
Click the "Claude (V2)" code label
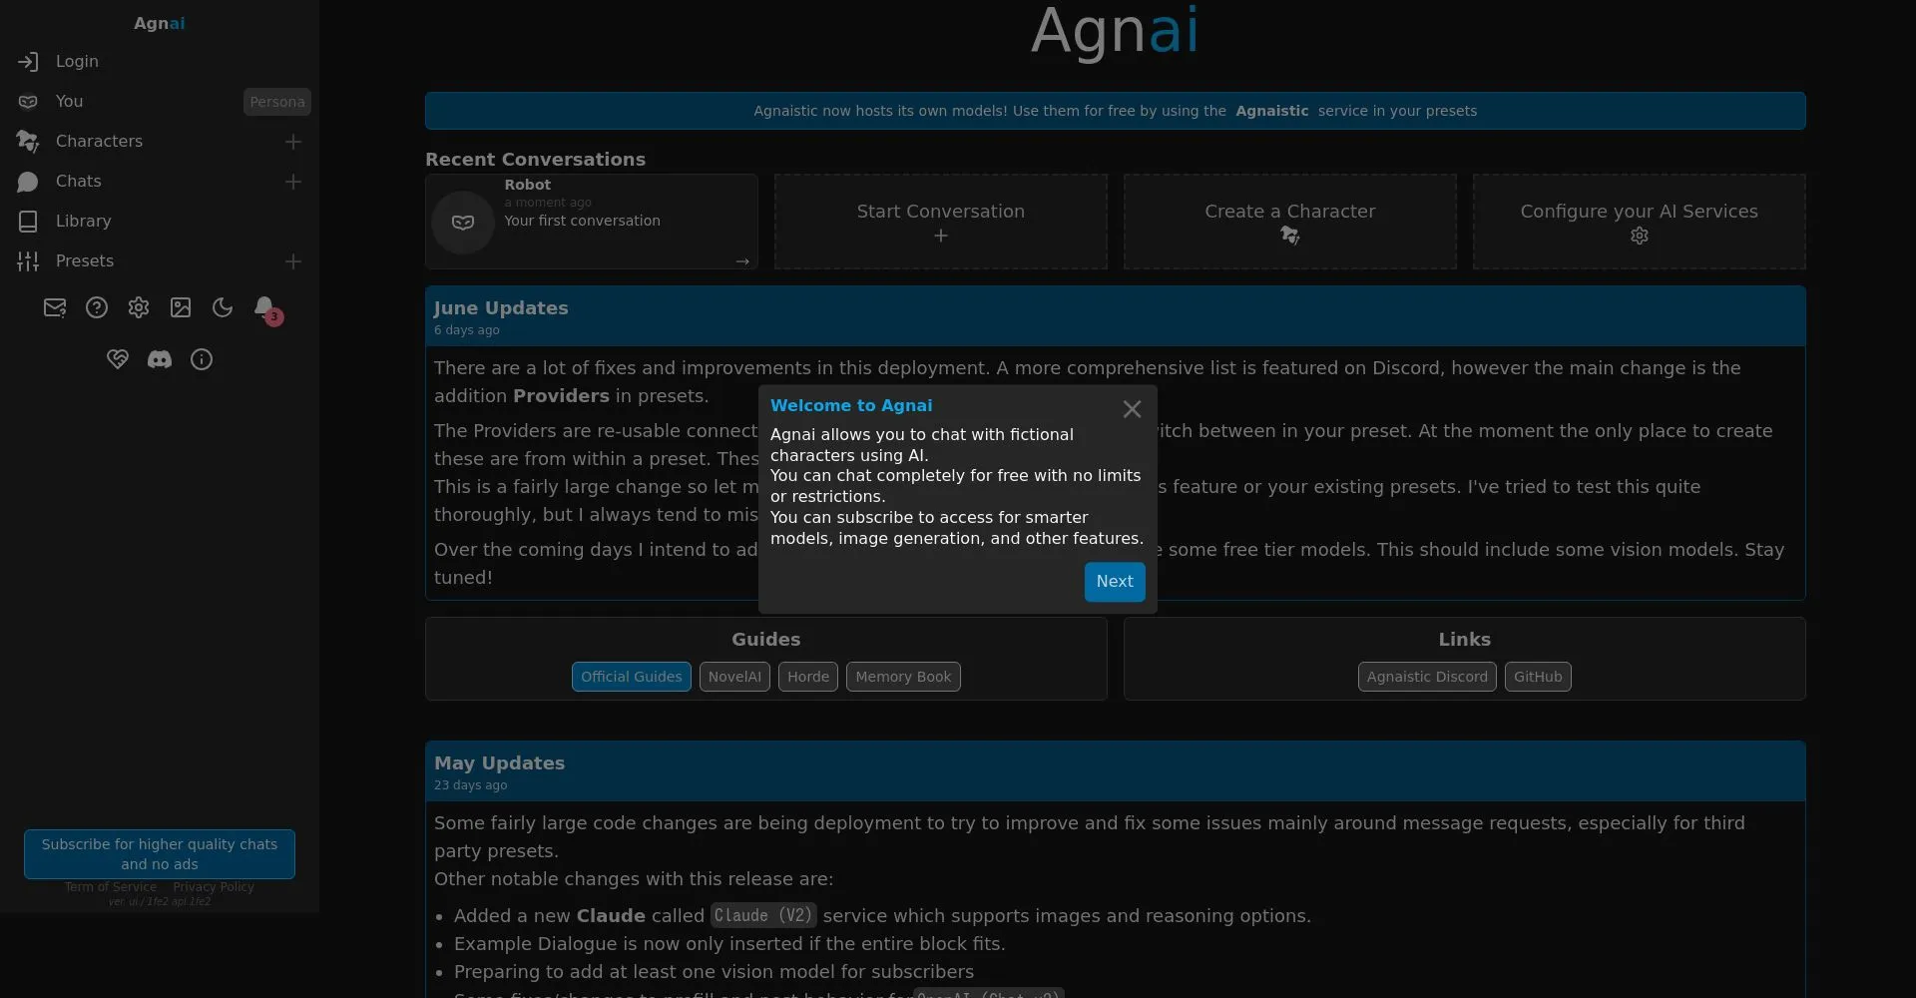[763, 916]
